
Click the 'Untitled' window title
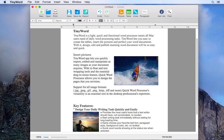tap(109, 7)
